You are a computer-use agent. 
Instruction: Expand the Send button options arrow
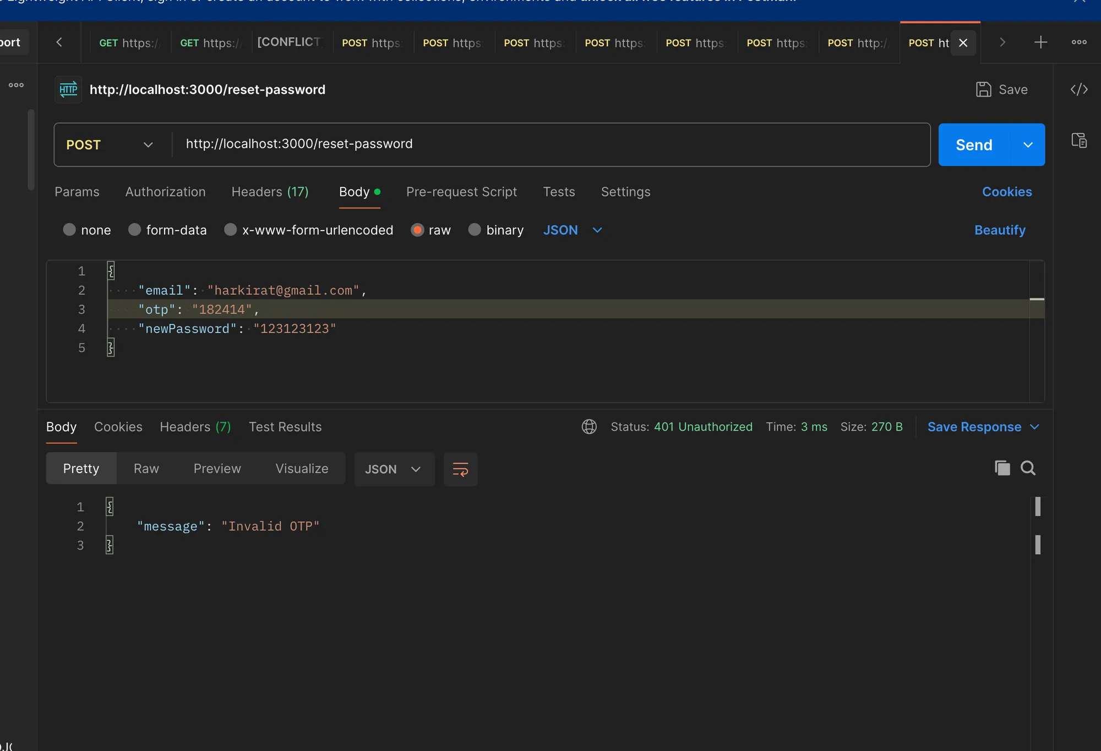(x=1028, y=145)
